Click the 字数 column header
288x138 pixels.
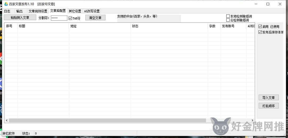pyautogui.click(x=214, y=26)
